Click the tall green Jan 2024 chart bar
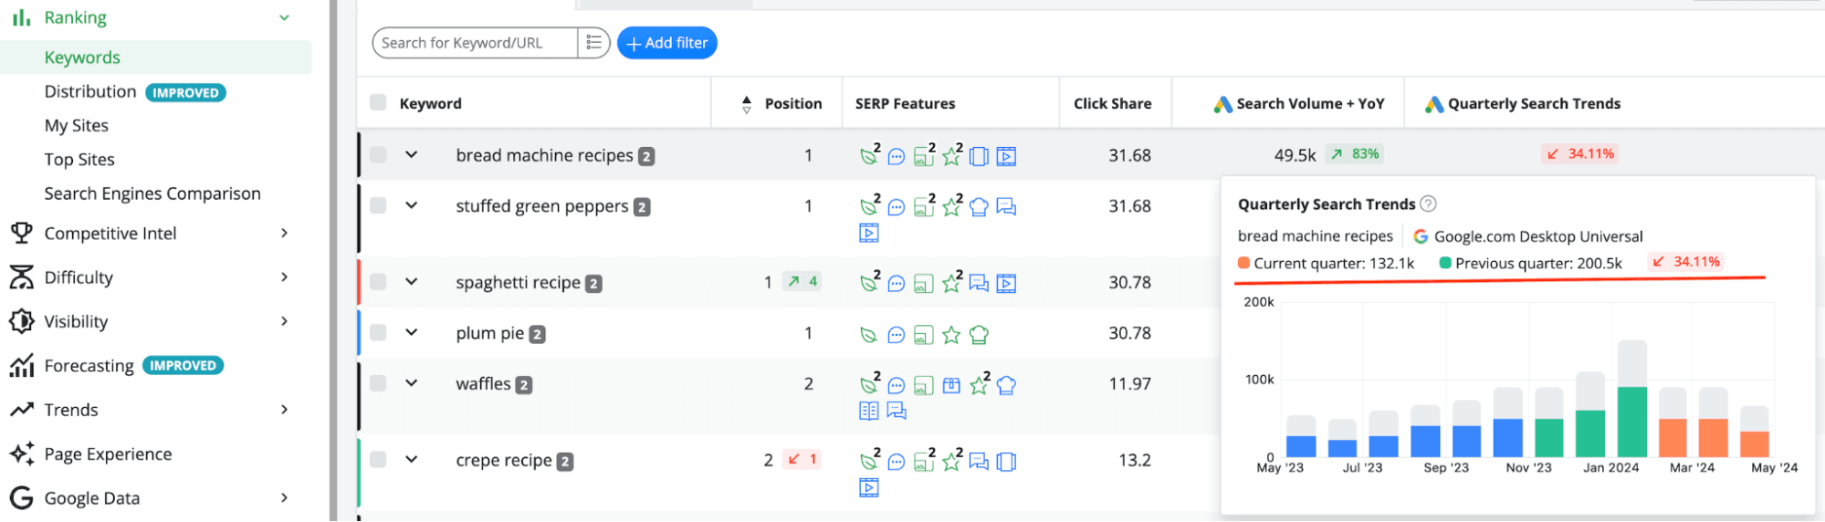The width and height of the screenshot is (1825, 522). click(1632, 422)
